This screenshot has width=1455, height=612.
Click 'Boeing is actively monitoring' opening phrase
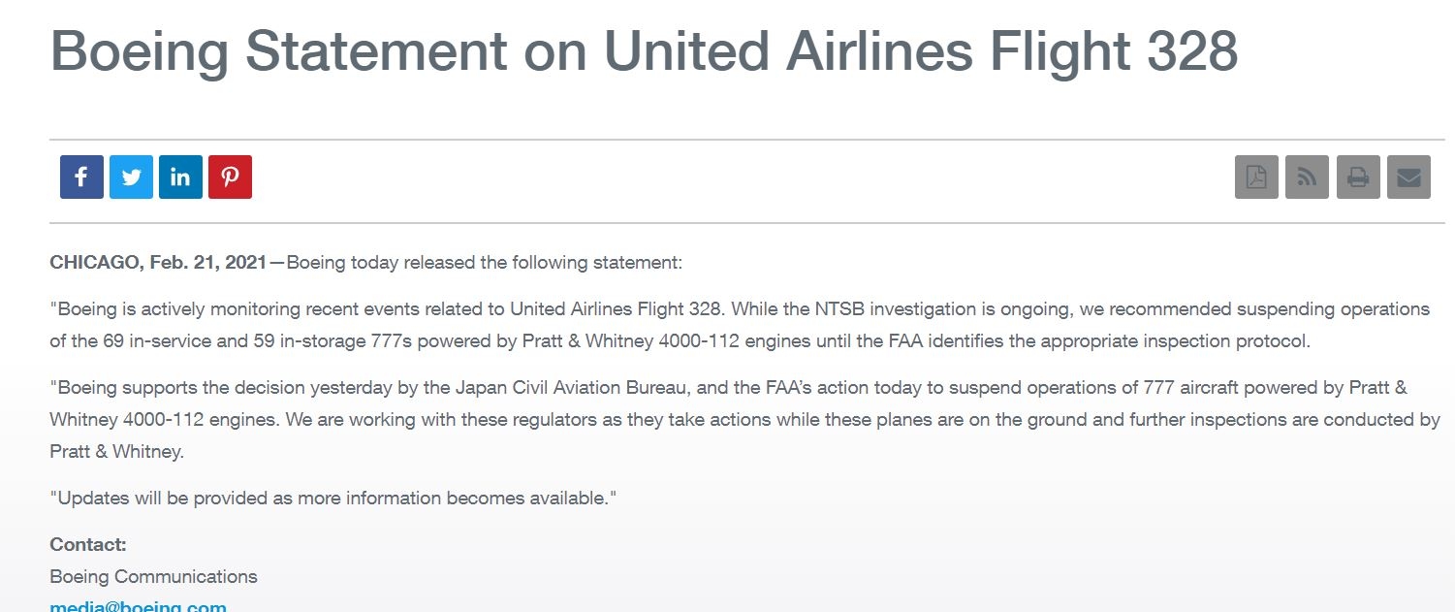(179, 309)
